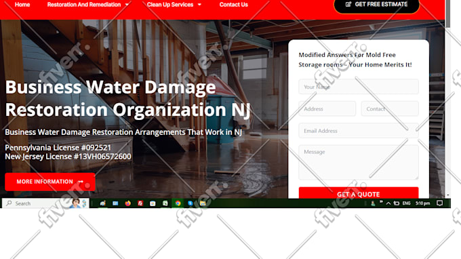
Task: Click the 5:10 pm clock
Action: (423, 203)
